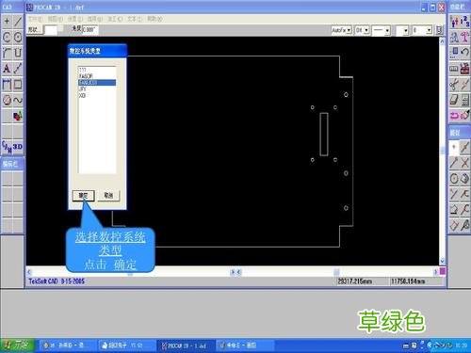
Task: Select JFY in the system type list
Action: click(x=97, y=89)
